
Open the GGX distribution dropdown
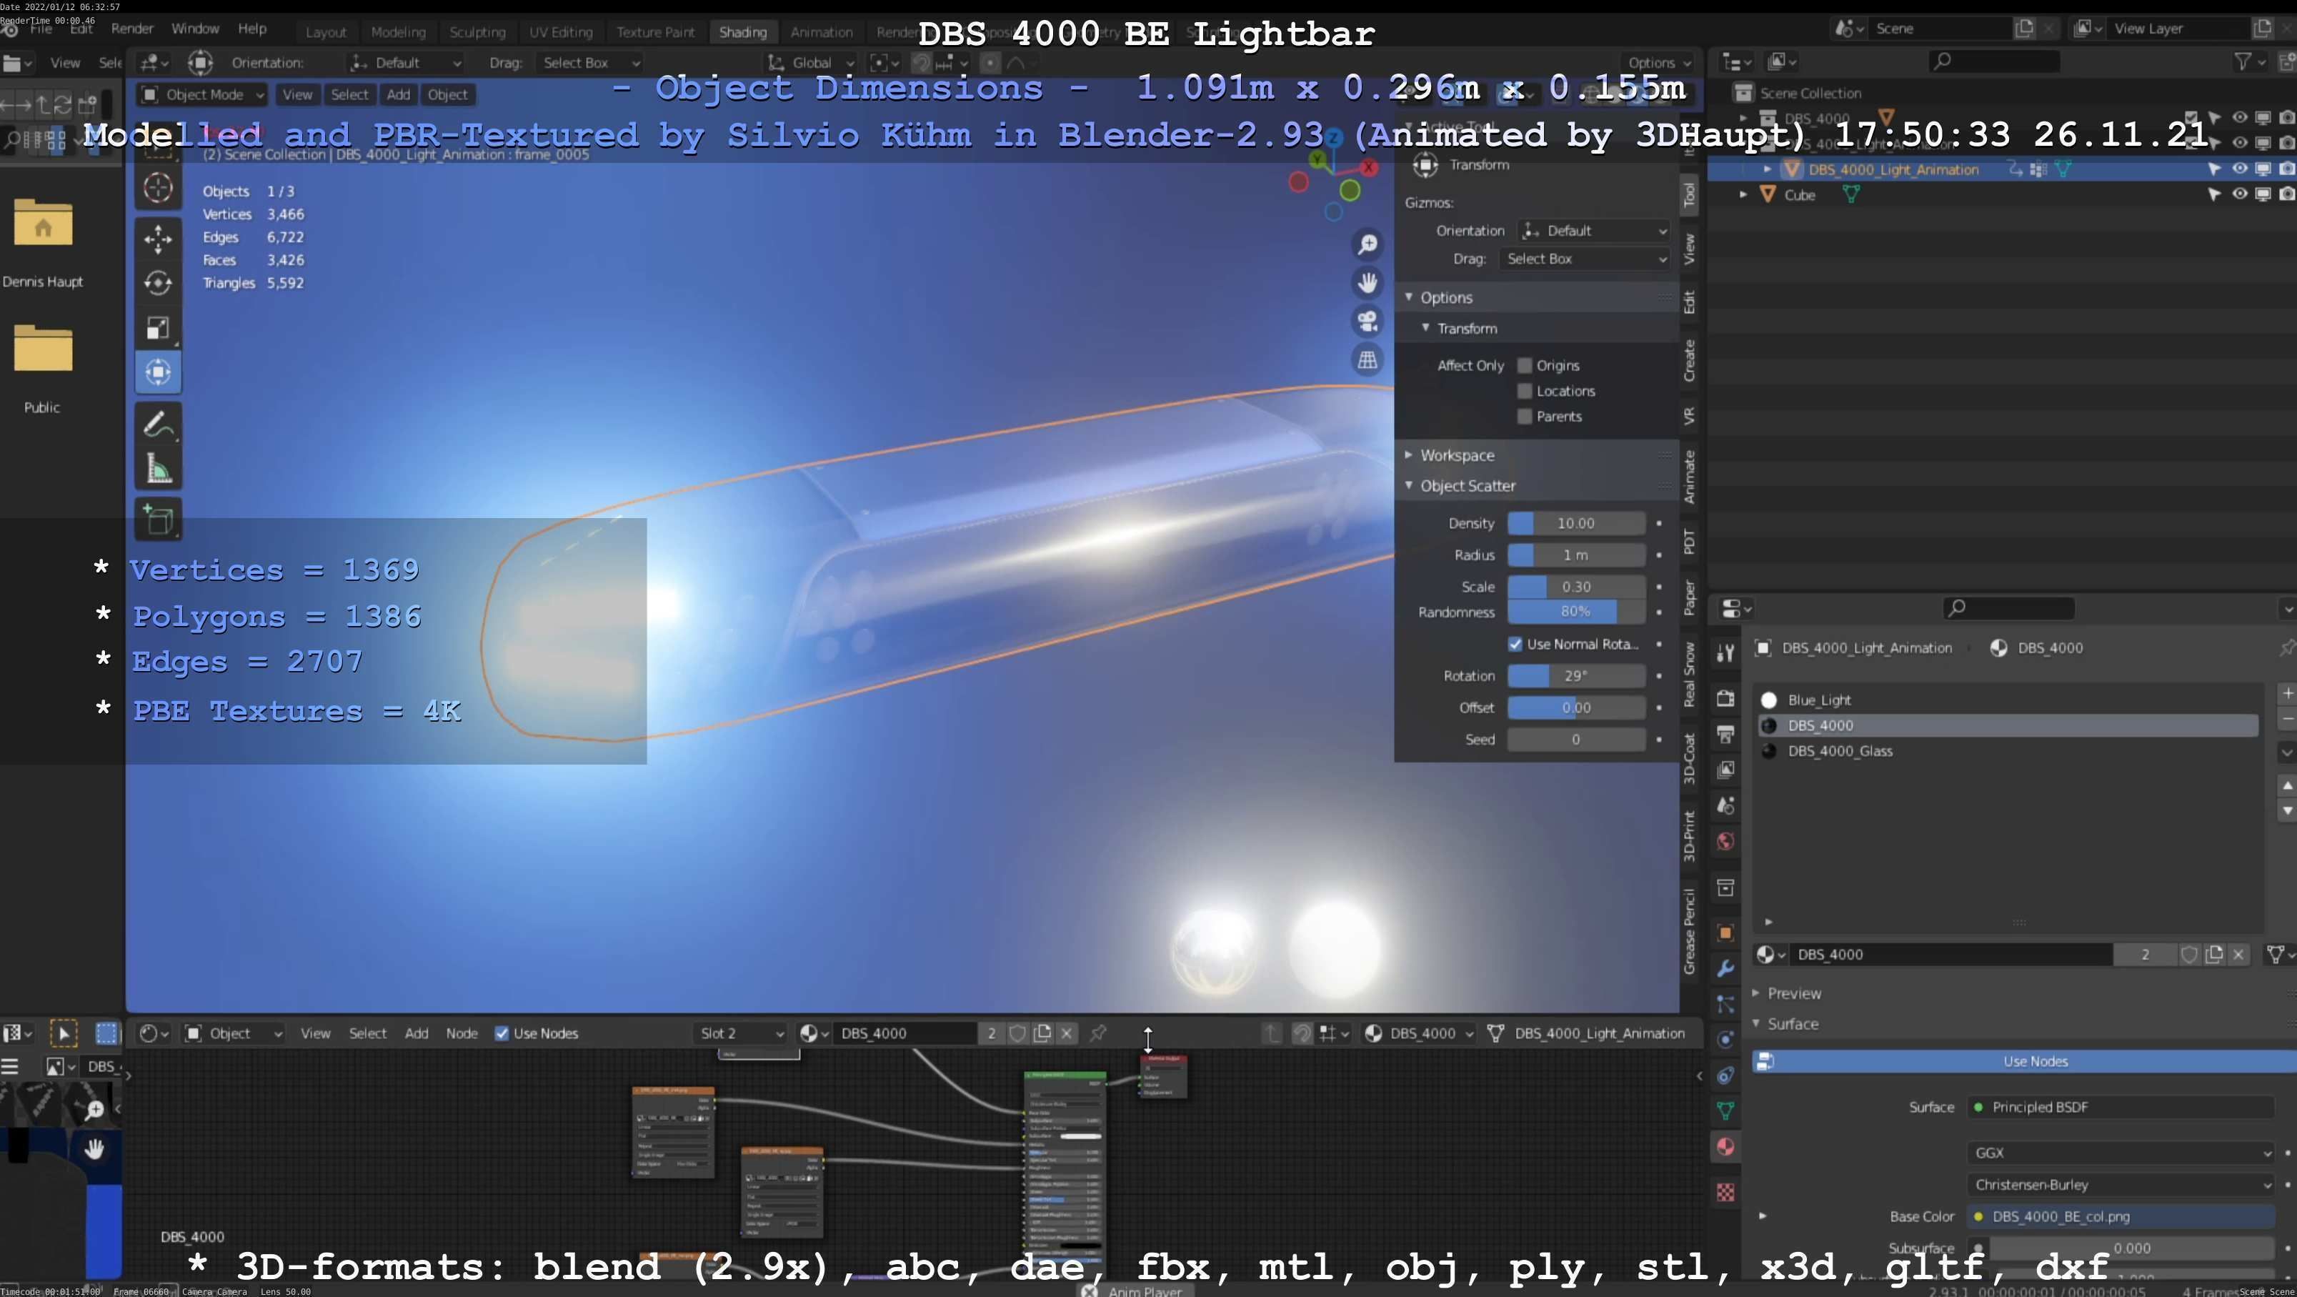2121,1153
